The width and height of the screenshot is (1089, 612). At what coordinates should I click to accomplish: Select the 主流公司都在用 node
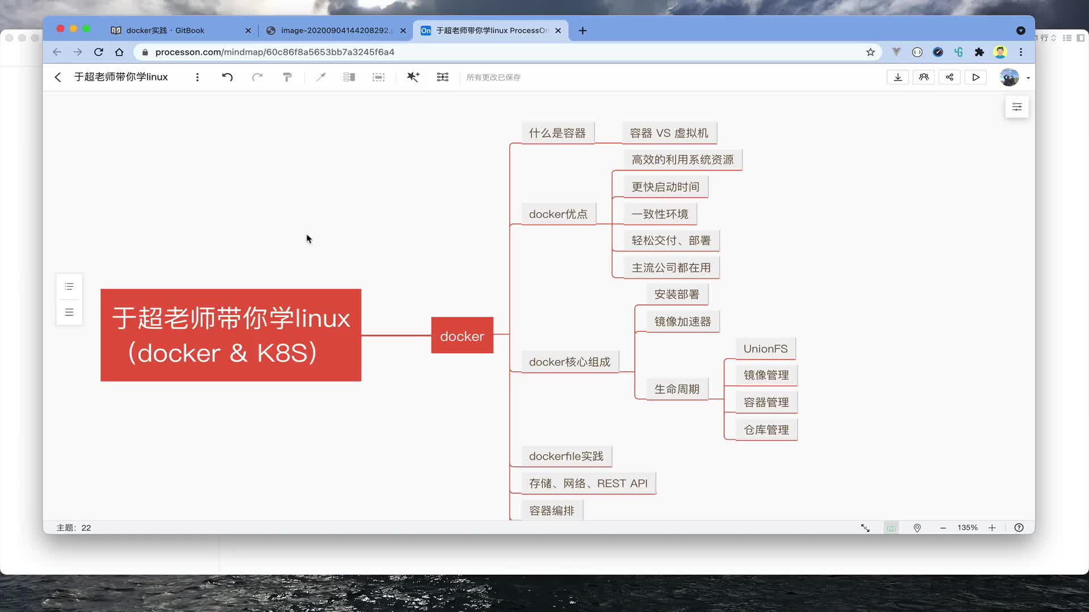click(x=672, y=268)
